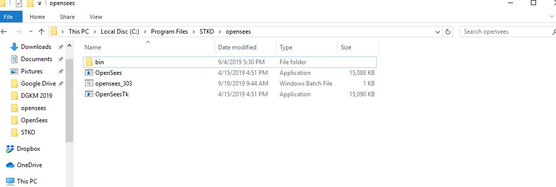Screen dimensions: 556x187
Task: Unpin Pictures via its pin icon
Action: 60,71
